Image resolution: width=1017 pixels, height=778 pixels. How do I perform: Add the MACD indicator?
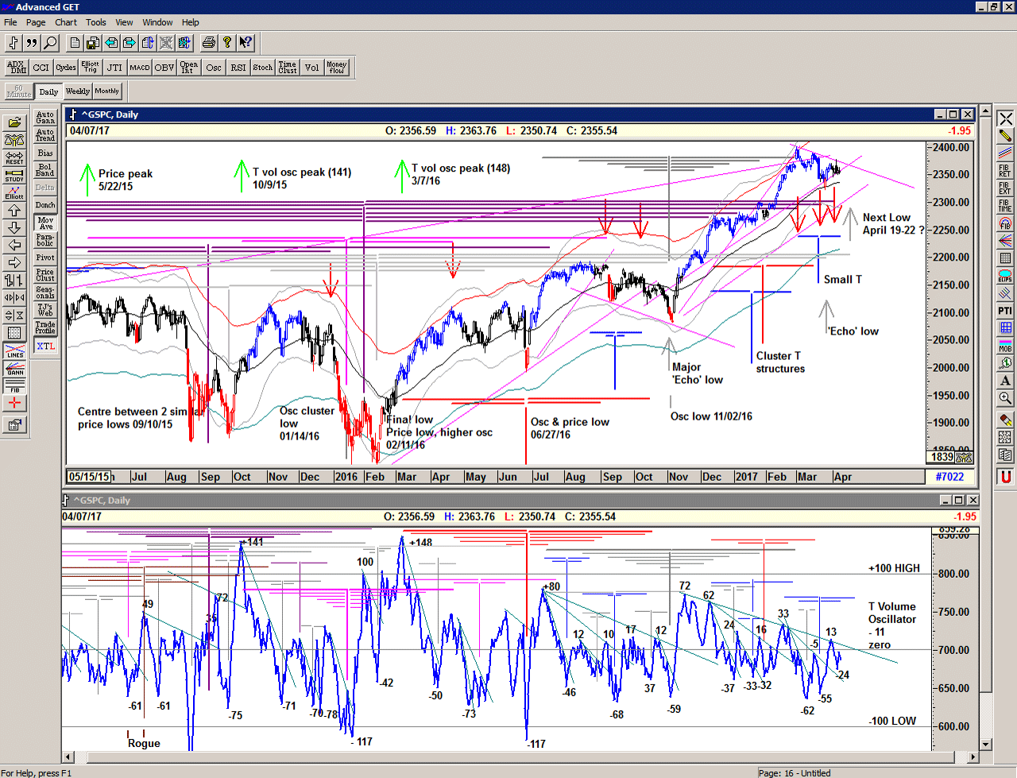(140, 68)
